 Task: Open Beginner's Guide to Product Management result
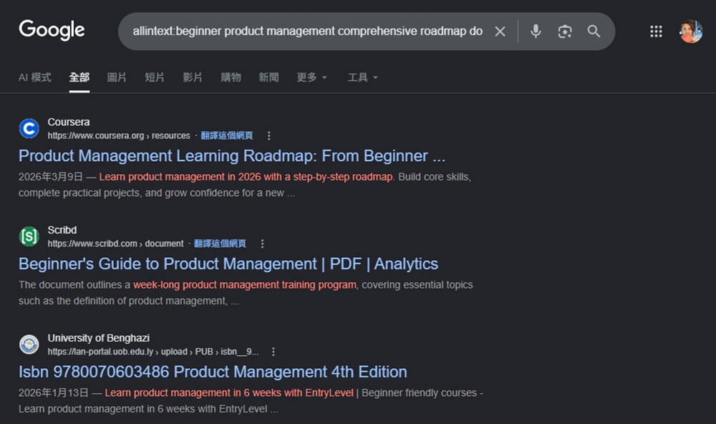click(228, 264)
